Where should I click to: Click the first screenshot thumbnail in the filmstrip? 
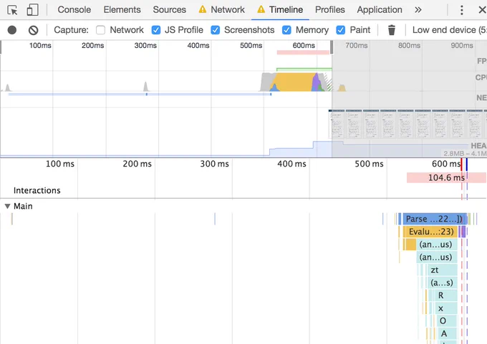[337, 124]
